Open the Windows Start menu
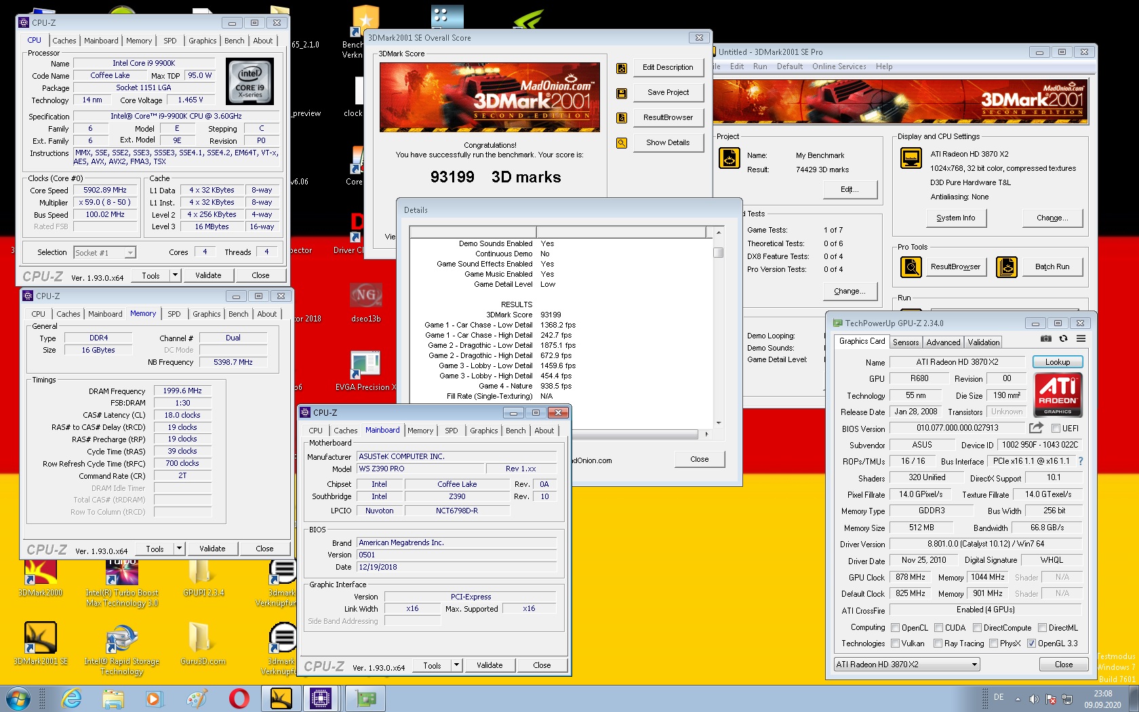Viewport: 1139px width, 712px height. [18, 698]
